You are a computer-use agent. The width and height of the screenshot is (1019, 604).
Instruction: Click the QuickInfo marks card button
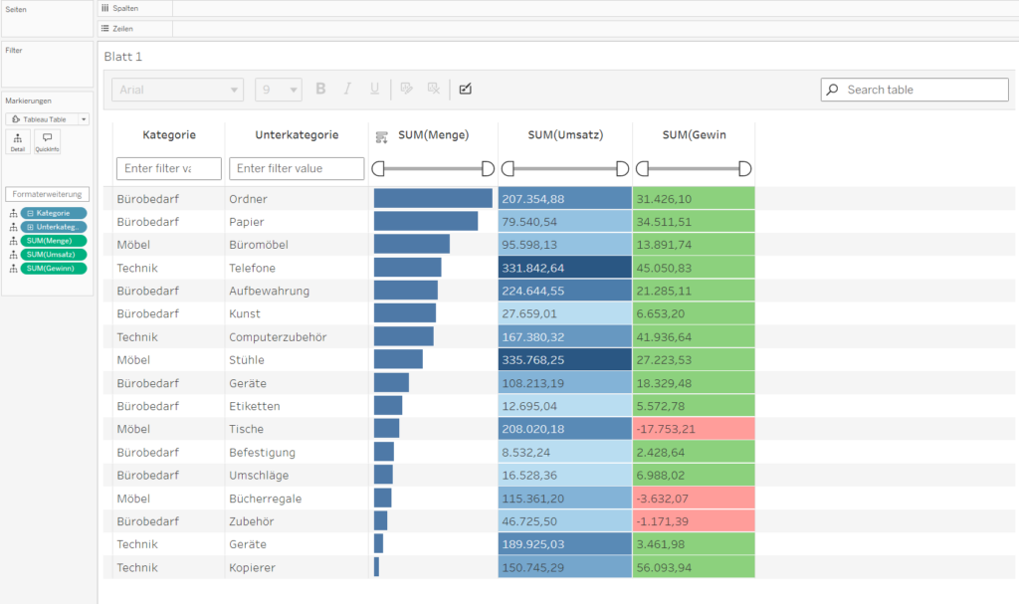point(47,141)
